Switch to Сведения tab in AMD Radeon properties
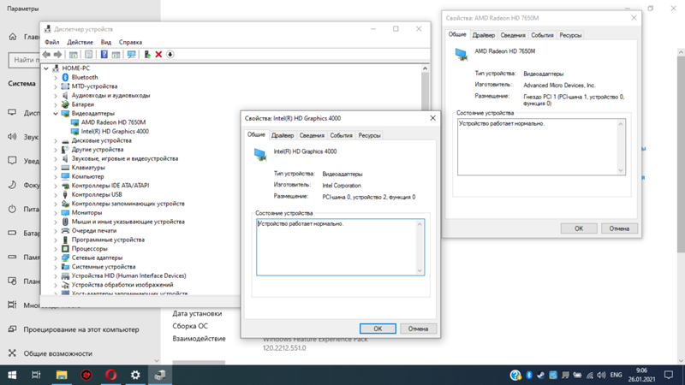The image size is (685, 385). click(513, 35)
